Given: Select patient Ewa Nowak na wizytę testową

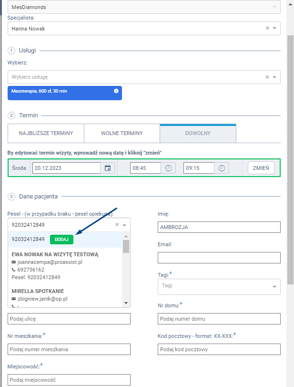Looking at the screenshot, I should 55,255.
